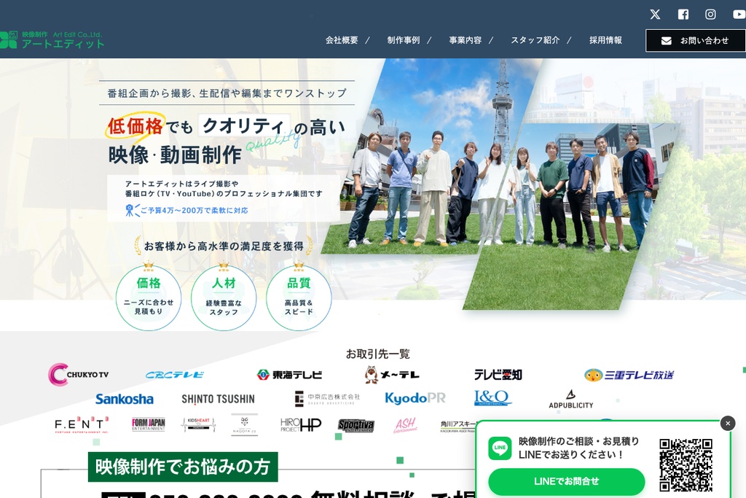Open the Facebook page icon

click(683, 15)
